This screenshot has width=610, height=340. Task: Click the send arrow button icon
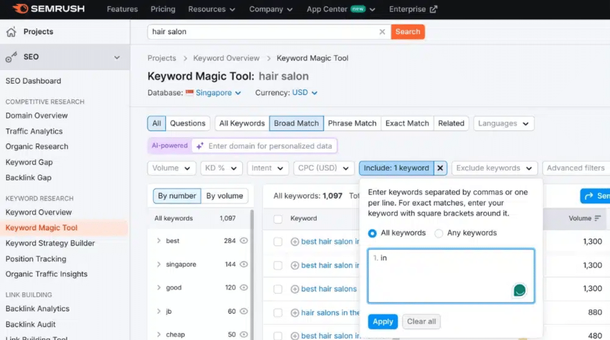[589, 196]
